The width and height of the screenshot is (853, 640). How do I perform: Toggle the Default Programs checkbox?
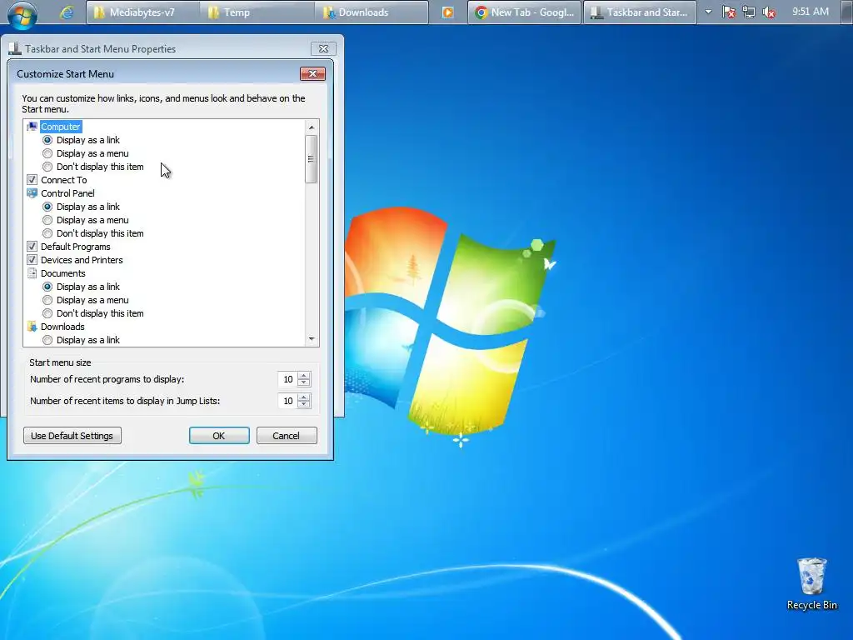(x=32, y=247)
